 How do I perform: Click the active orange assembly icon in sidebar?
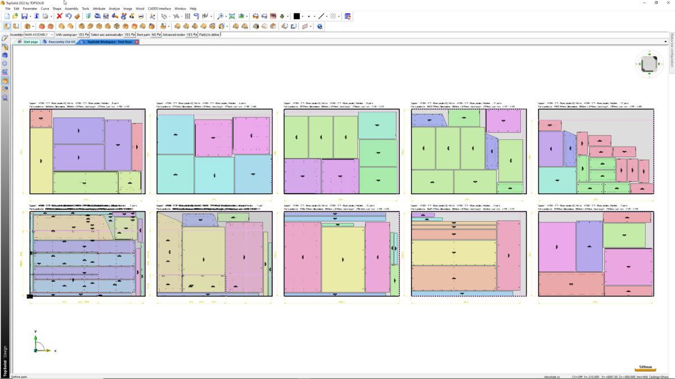pyautogui.click(x=5, y=80)
